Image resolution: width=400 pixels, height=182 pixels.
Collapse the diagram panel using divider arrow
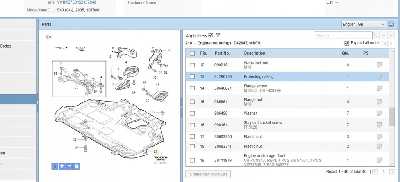click(x=182, y=108)
